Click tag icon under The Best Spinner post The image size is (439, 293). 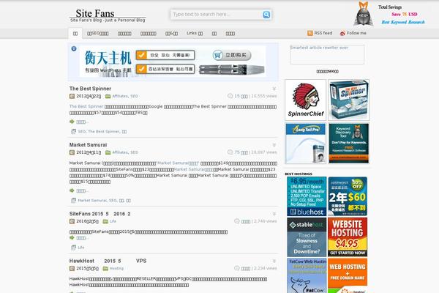click(x=73, y=131)
